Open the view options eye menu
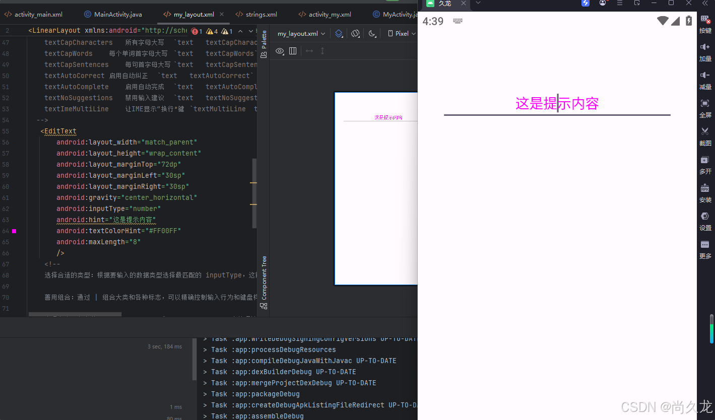The image size is (715, 420). click(280, 51)
